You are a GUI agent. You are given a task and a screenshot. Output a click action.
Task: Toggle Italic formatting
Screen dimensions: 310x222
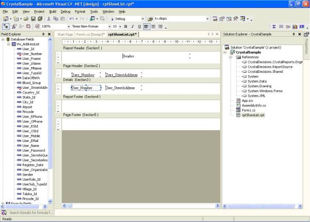pos(132,26)
